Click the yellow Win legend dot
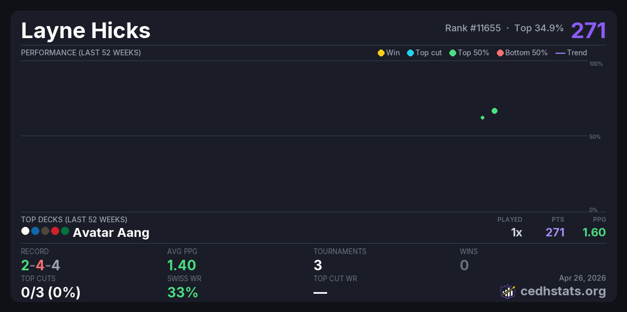The width and height of the screenshot is (627, 312). 381,53
